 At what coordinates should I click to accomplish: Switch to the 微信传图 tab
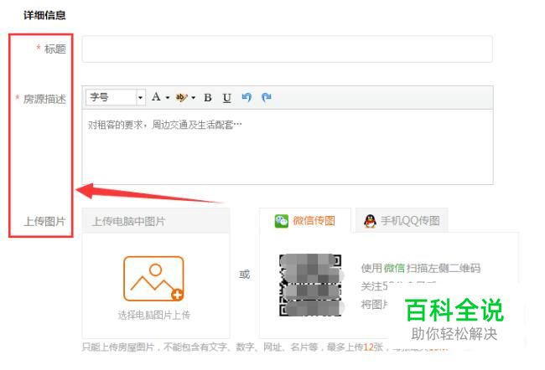click(x=305, y=221)
